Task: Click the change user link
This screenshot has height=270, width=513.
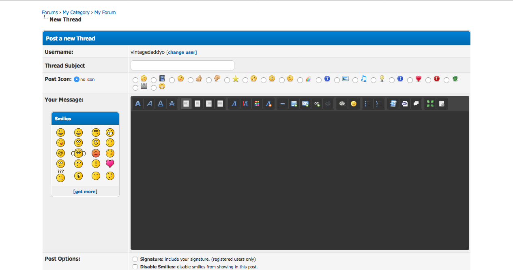Action: click(182, 52)
